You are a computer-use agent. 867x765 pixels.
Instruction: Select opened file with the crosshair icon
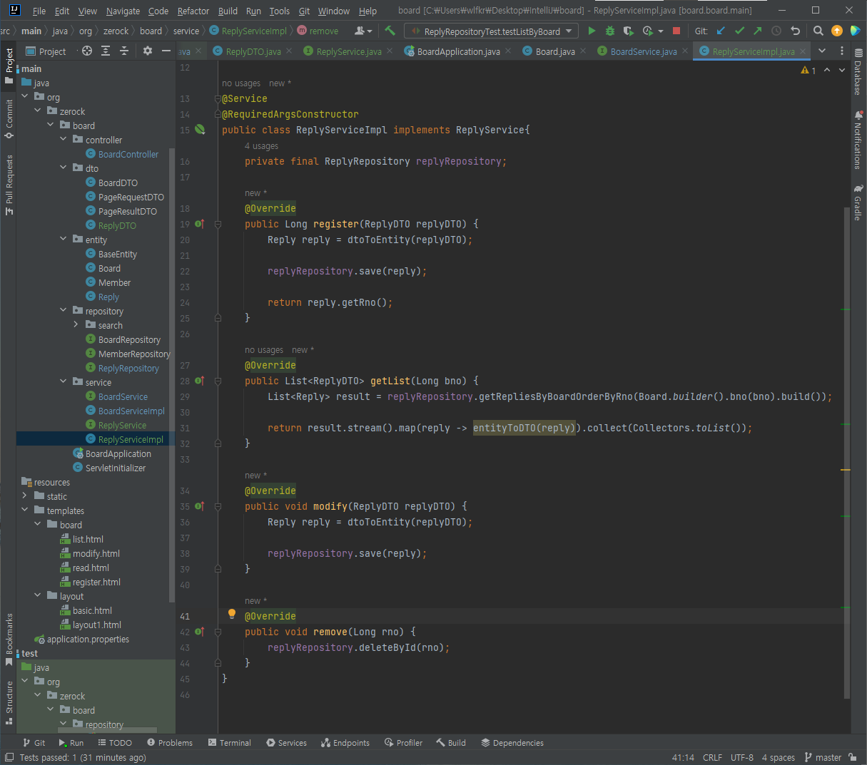(x=87, y=51)
